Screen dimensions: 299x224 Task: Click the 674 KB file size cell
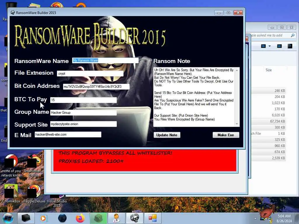tap(280, 152)
